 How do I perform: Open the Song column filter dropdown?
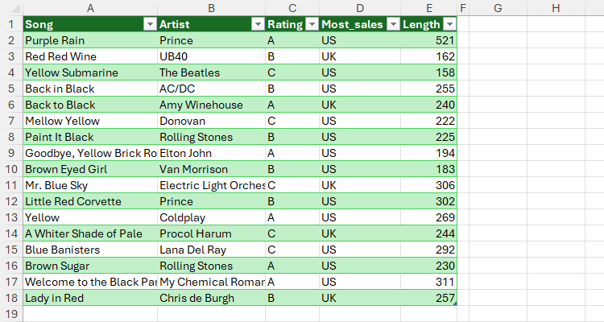click(149, 24)
